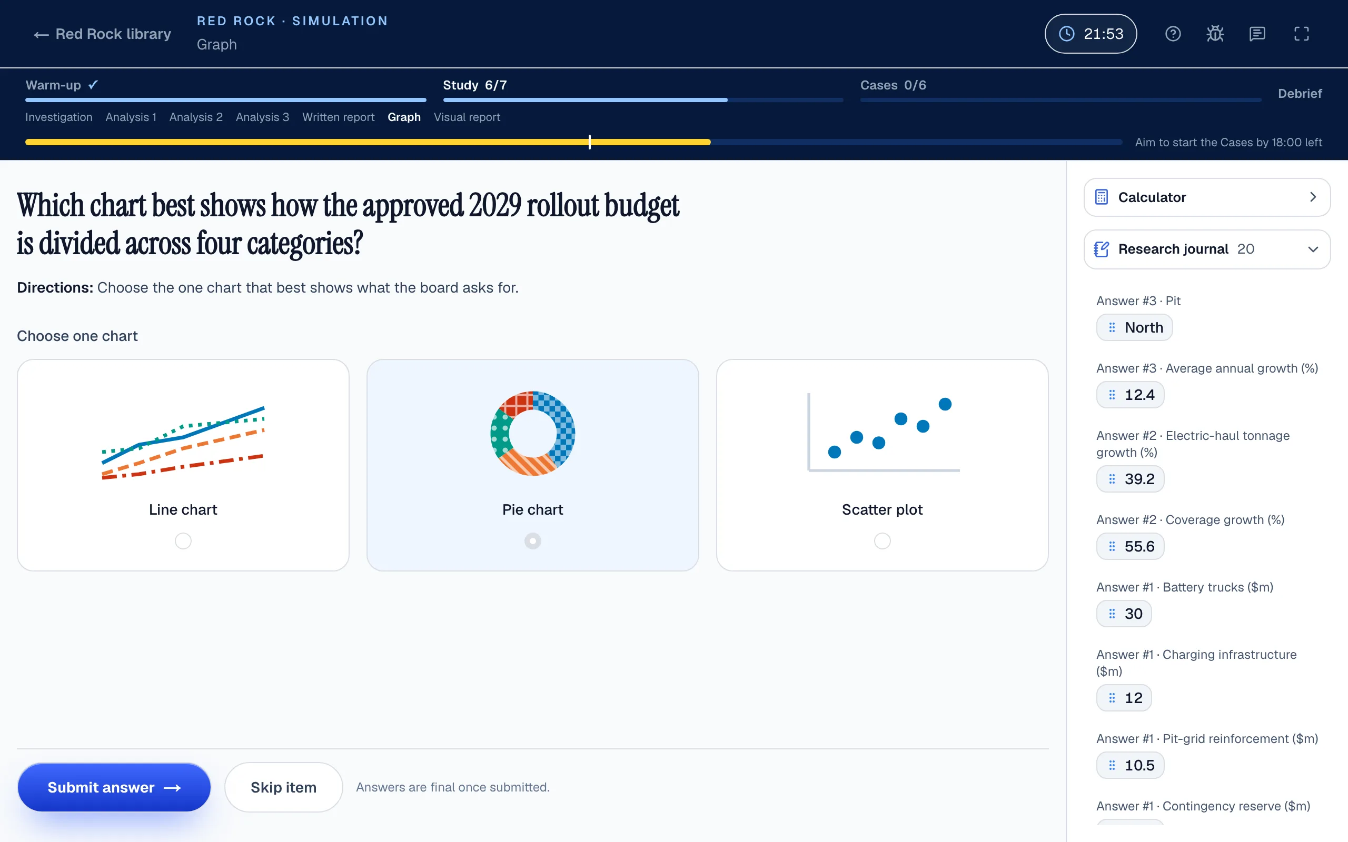
Task: Select the Pie chart radio button
Action: tap(532, 541)
